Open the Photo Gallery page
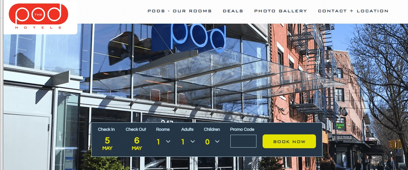This screenshot has height=170, width=408. pyautogui.click(x=281, y=11)
